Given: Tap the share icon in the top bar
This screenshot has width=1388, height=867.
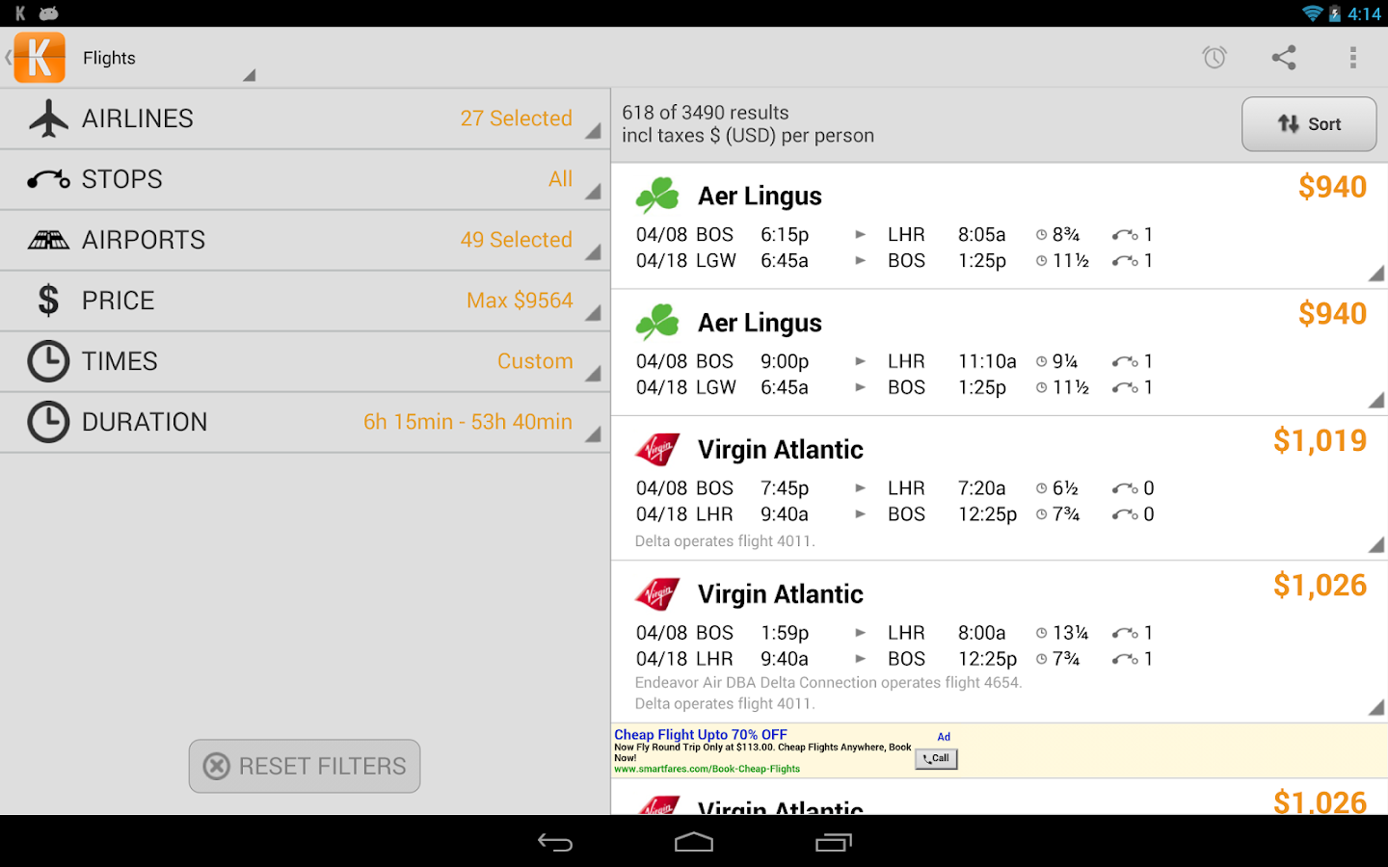Looking at the screenshot, I should [x=1283, y=57].
